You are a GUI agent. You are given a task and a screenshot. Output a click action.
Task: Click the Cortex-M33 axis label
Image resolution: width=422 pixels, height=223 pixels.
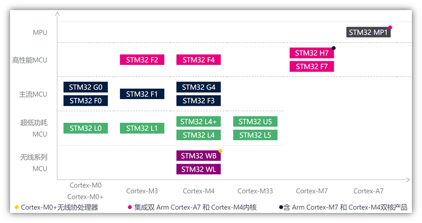click(x=255, y=191)
